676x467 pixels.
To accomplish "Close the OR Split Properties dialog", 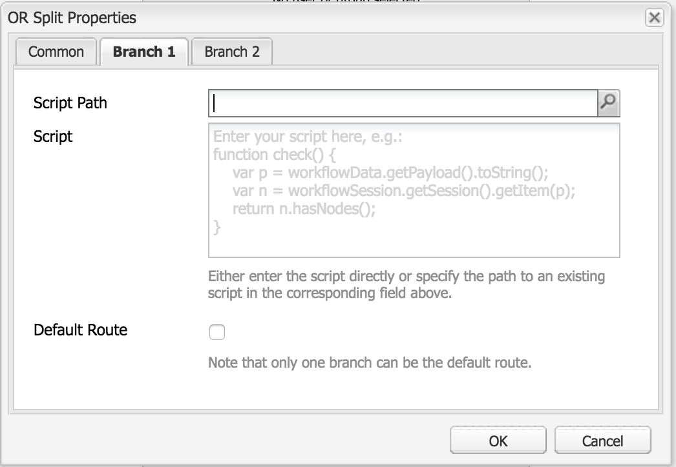I will (654, 17).
